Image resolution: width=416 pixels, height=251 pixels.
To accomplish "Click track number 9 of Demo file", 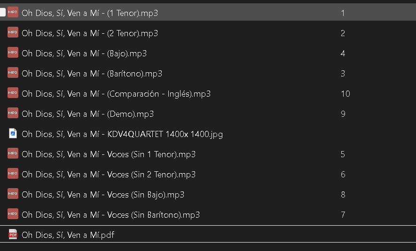I will [x=343, y=114].
